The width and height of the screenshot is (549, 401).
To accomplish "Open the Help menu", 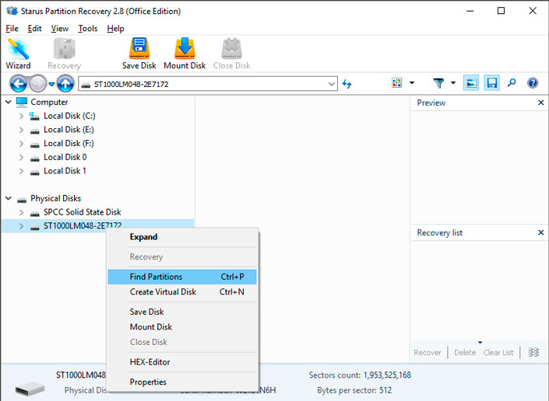I will [115, 28].
